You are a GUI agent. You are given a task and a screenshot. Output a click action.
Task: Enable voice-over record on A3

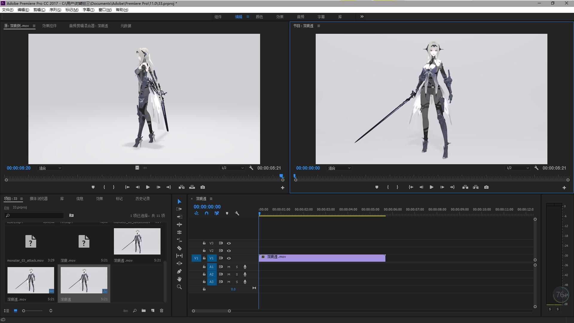coord(245,282)
